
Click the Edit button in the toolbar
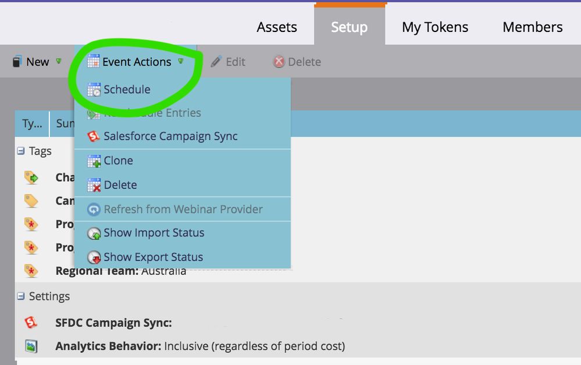[x=229, y=62]
